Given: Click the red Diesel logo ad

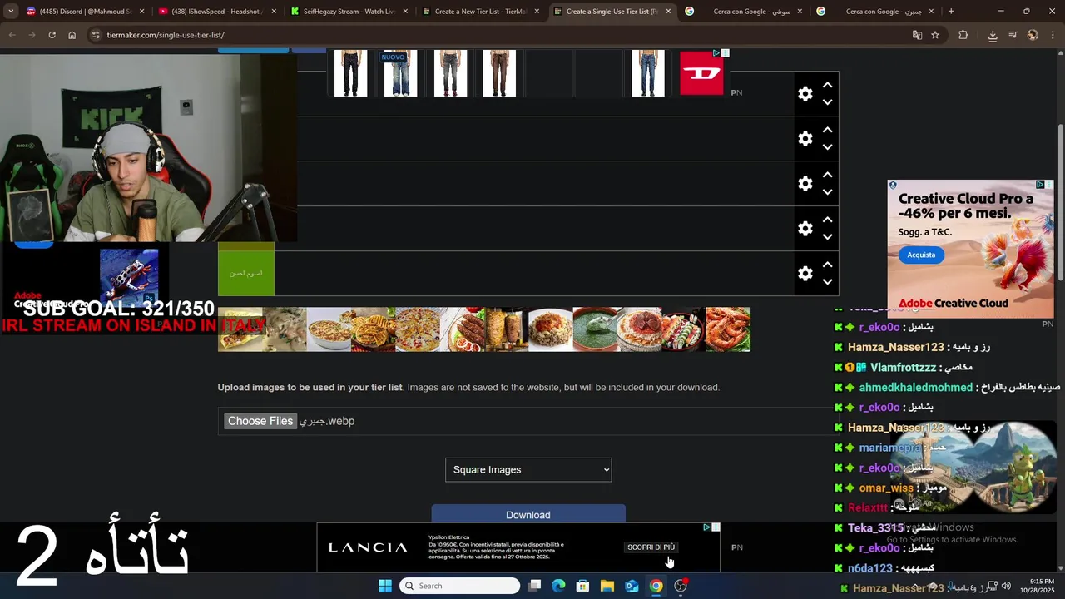Looking at the screenshot, I should [701, 73].
